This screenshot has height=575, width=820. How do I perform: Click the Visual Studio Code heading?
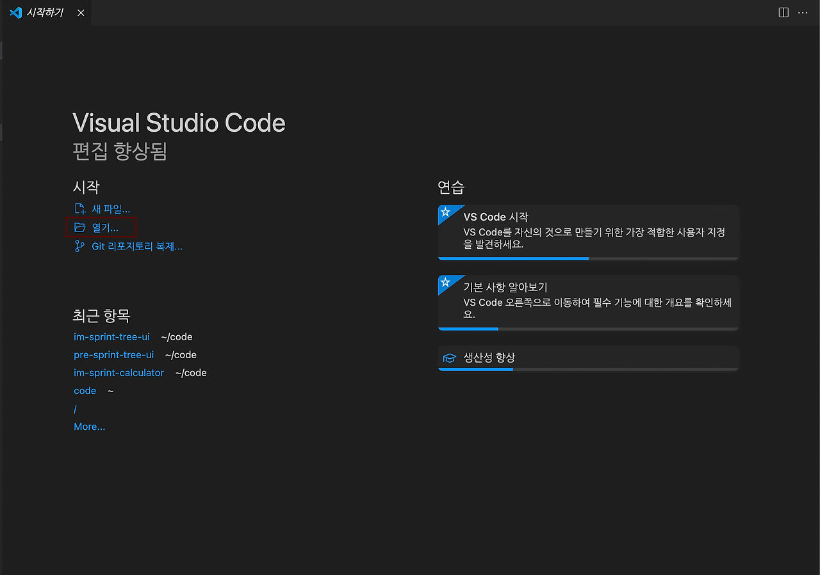pyautogui.click(x=179, y=123)
